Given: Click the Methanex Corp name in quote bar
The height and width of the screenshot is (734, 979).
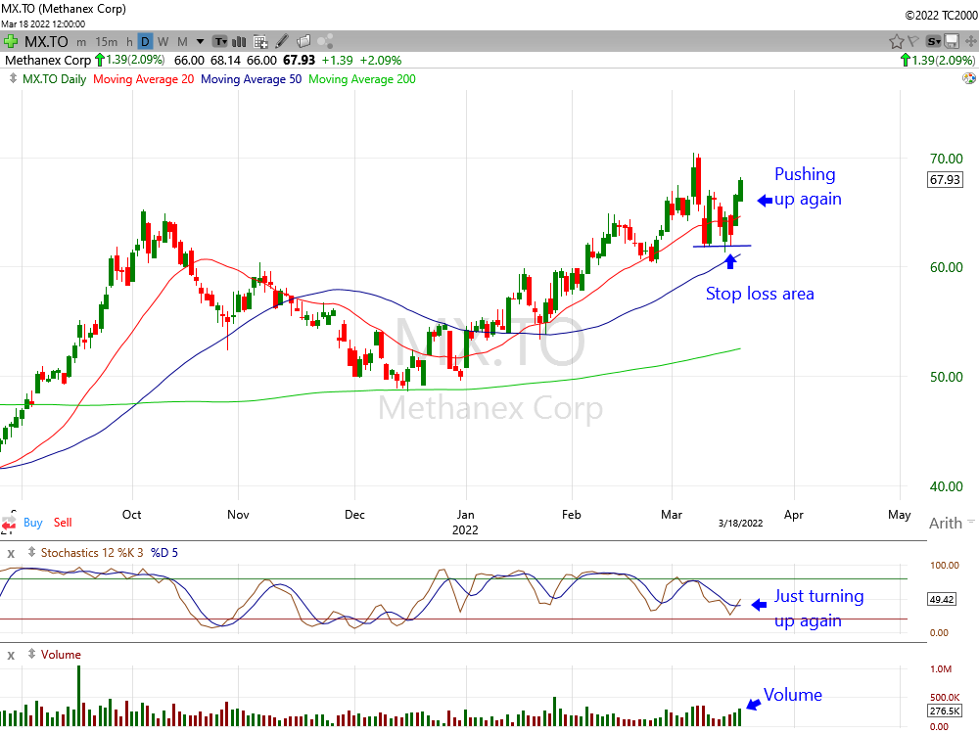Looking at the screenshot, I should [48, 61].
